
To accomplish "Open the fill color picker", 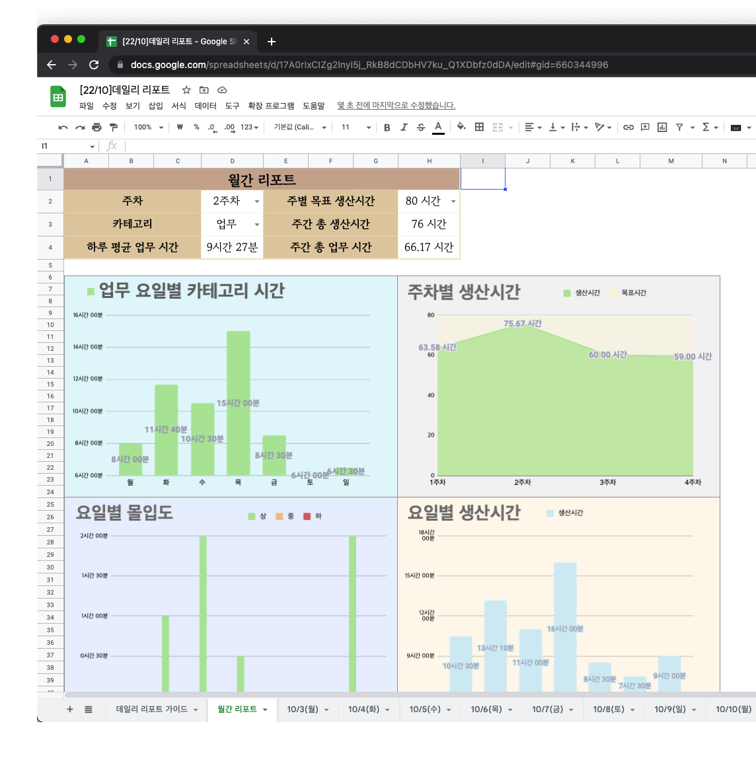I will tap(461, 127).
